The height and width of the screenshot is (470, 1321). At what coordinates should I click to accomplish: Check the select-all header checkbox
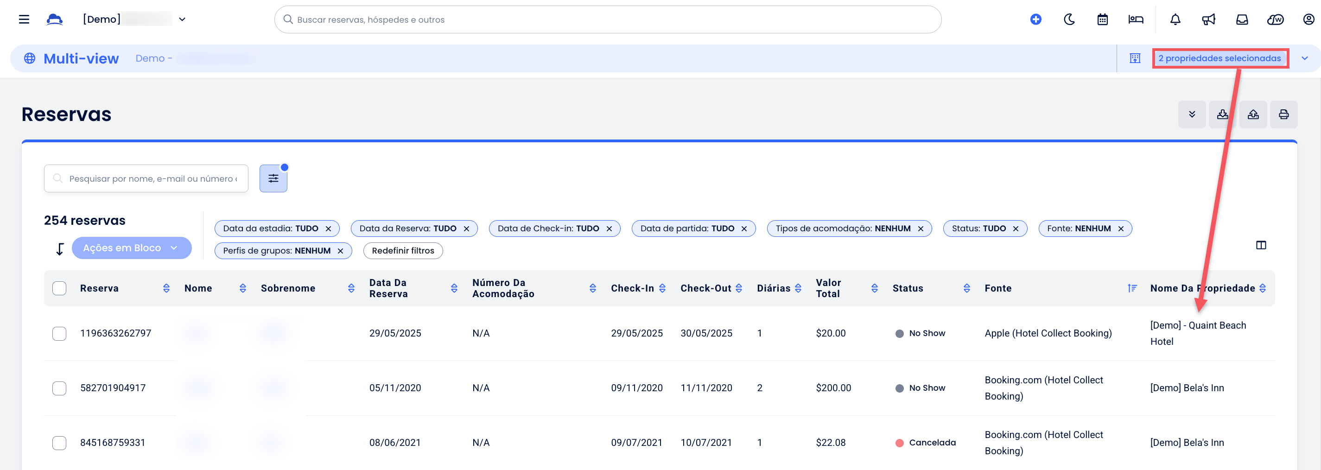click(x=59, y=288)
